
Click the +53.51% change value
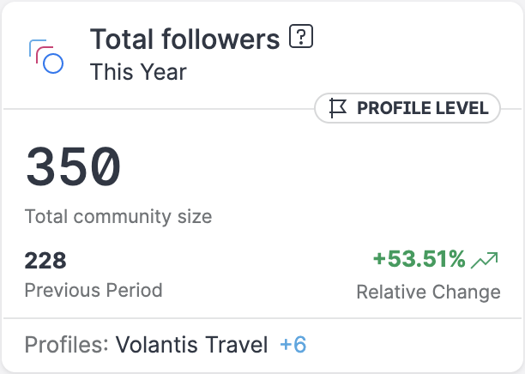click(419, 259)
